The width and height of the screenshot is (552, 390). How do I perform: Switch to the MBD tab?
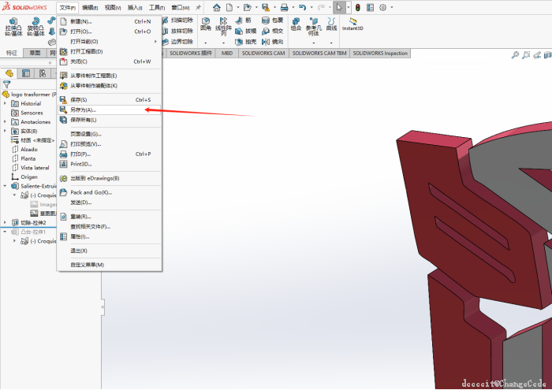click(227, 54)
